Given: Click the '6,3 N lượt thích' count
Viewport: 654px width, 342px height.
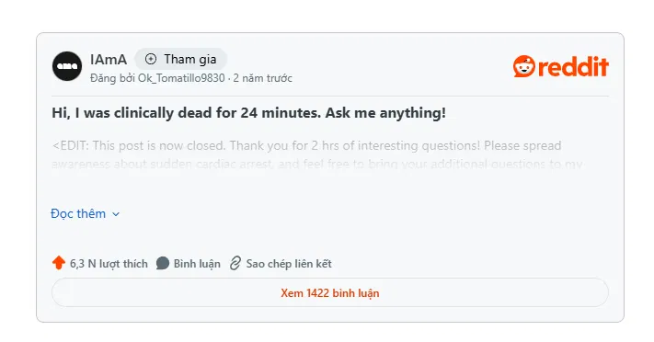Looking at the screenshot, I should click(x=109, y=264).
